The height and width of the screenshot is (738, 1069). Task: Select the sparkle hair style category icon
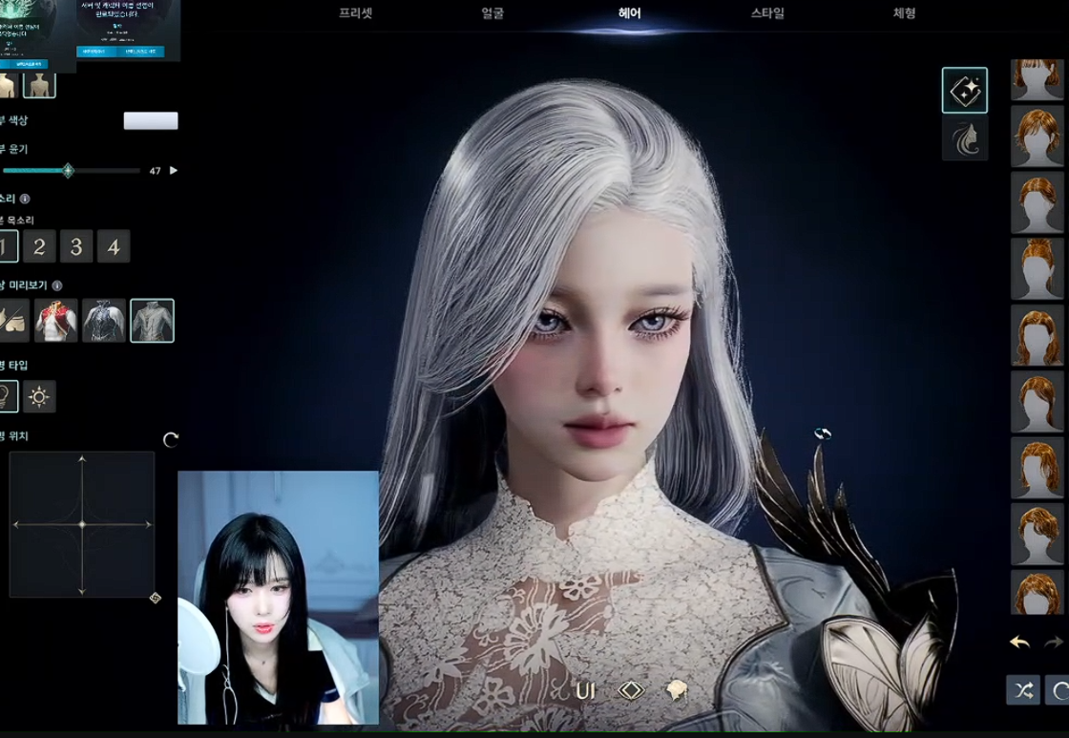pos(964,91)
